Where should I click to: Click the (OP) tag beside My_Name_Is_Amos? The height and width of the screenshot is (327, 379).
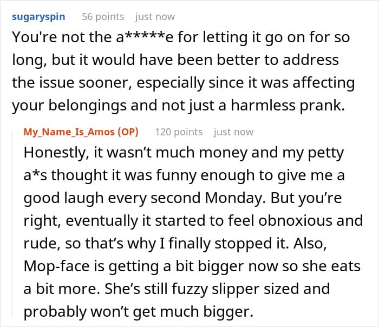(127, 132)
